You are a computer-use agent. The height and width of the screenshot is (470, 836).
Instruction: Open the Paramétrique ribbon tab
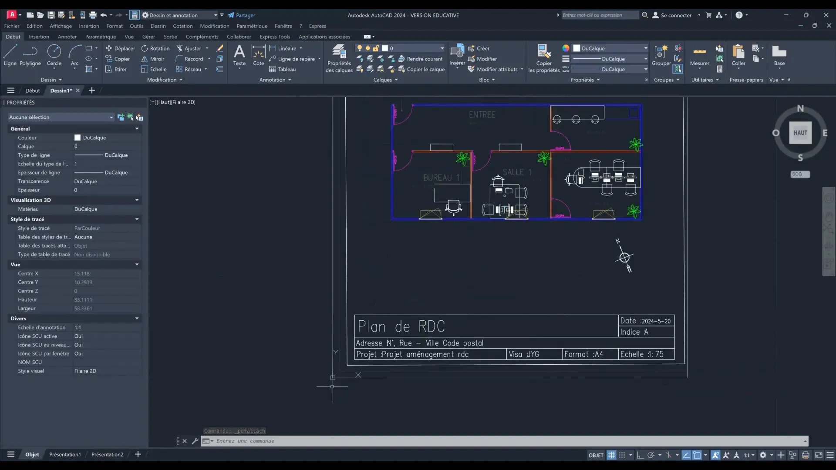101,37
